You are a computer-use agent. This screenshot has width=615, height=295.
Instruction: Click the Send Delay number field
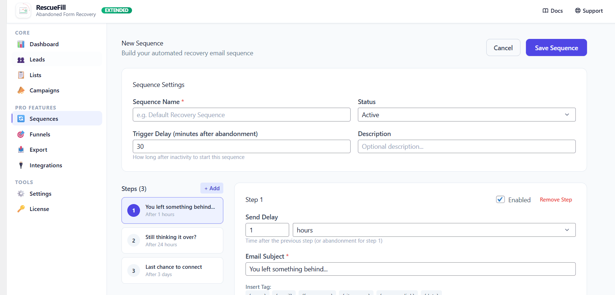click(267, 230)
